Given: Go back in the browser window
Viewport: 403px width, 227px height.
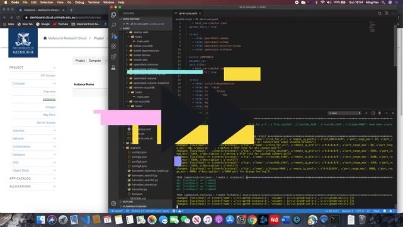Looking at the screenshot, I should click(x=5, y=17).
